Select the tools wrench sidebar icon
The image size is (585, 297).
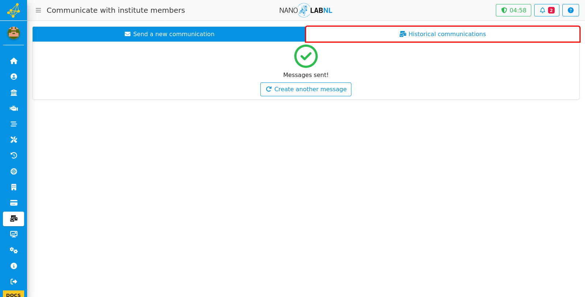[14, 140]
